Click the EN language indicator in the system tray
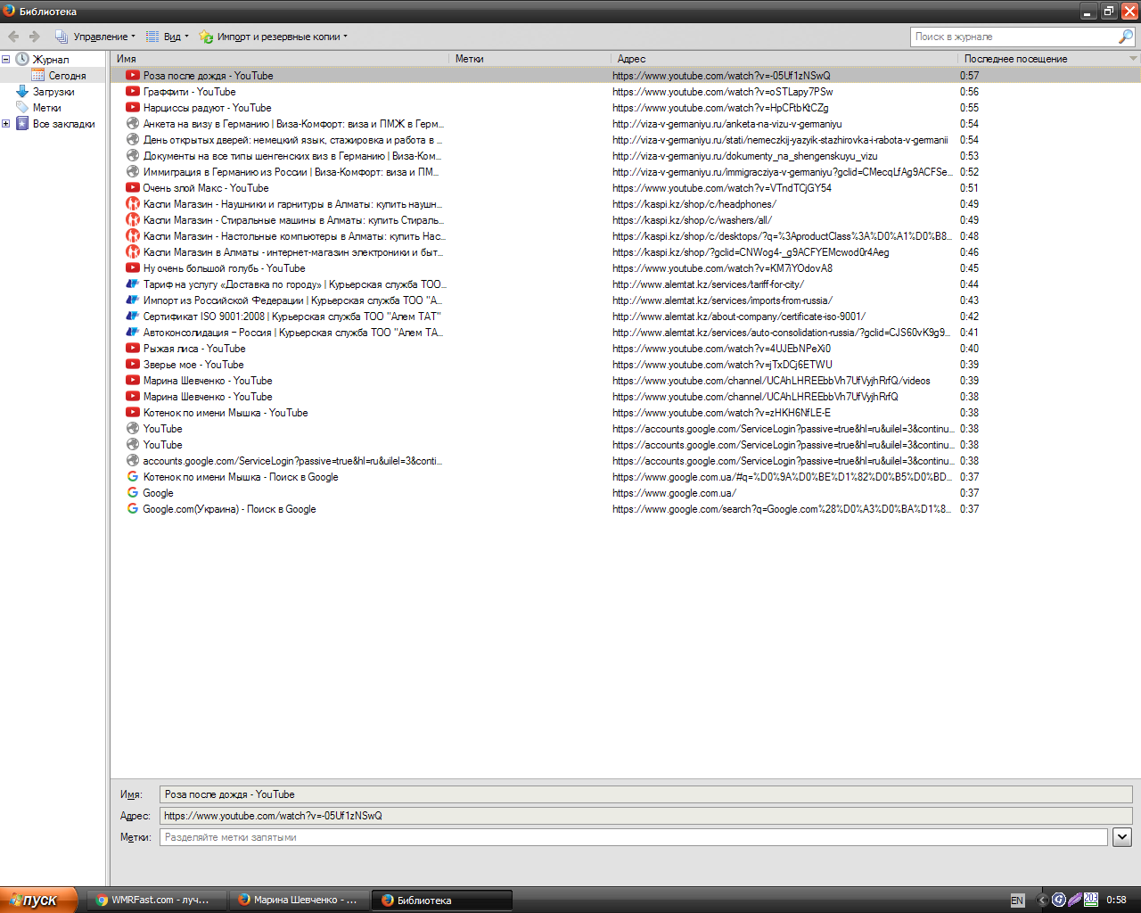1141x913 pixels. [1017, 901]
